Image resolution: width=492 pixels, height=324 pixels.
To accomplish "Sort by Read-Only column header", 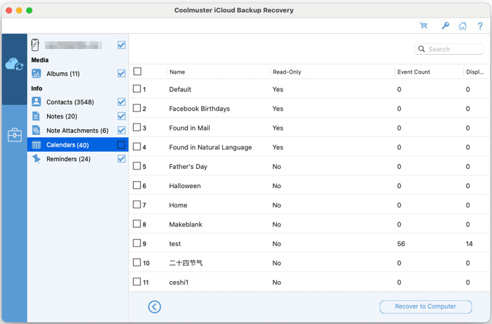I will pyautogui.click(x=287, y=72).
